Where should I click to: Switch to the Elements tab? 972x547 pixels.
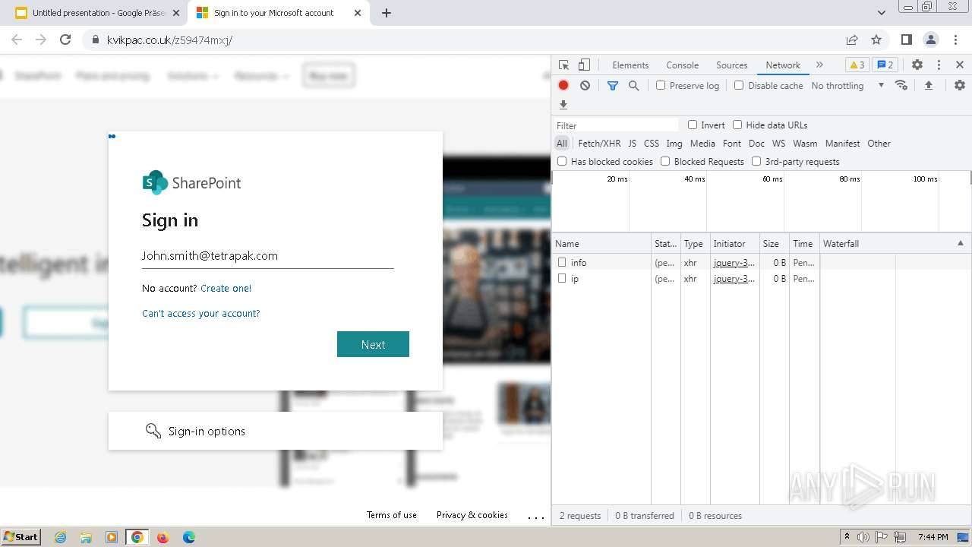tap(630, 65)
